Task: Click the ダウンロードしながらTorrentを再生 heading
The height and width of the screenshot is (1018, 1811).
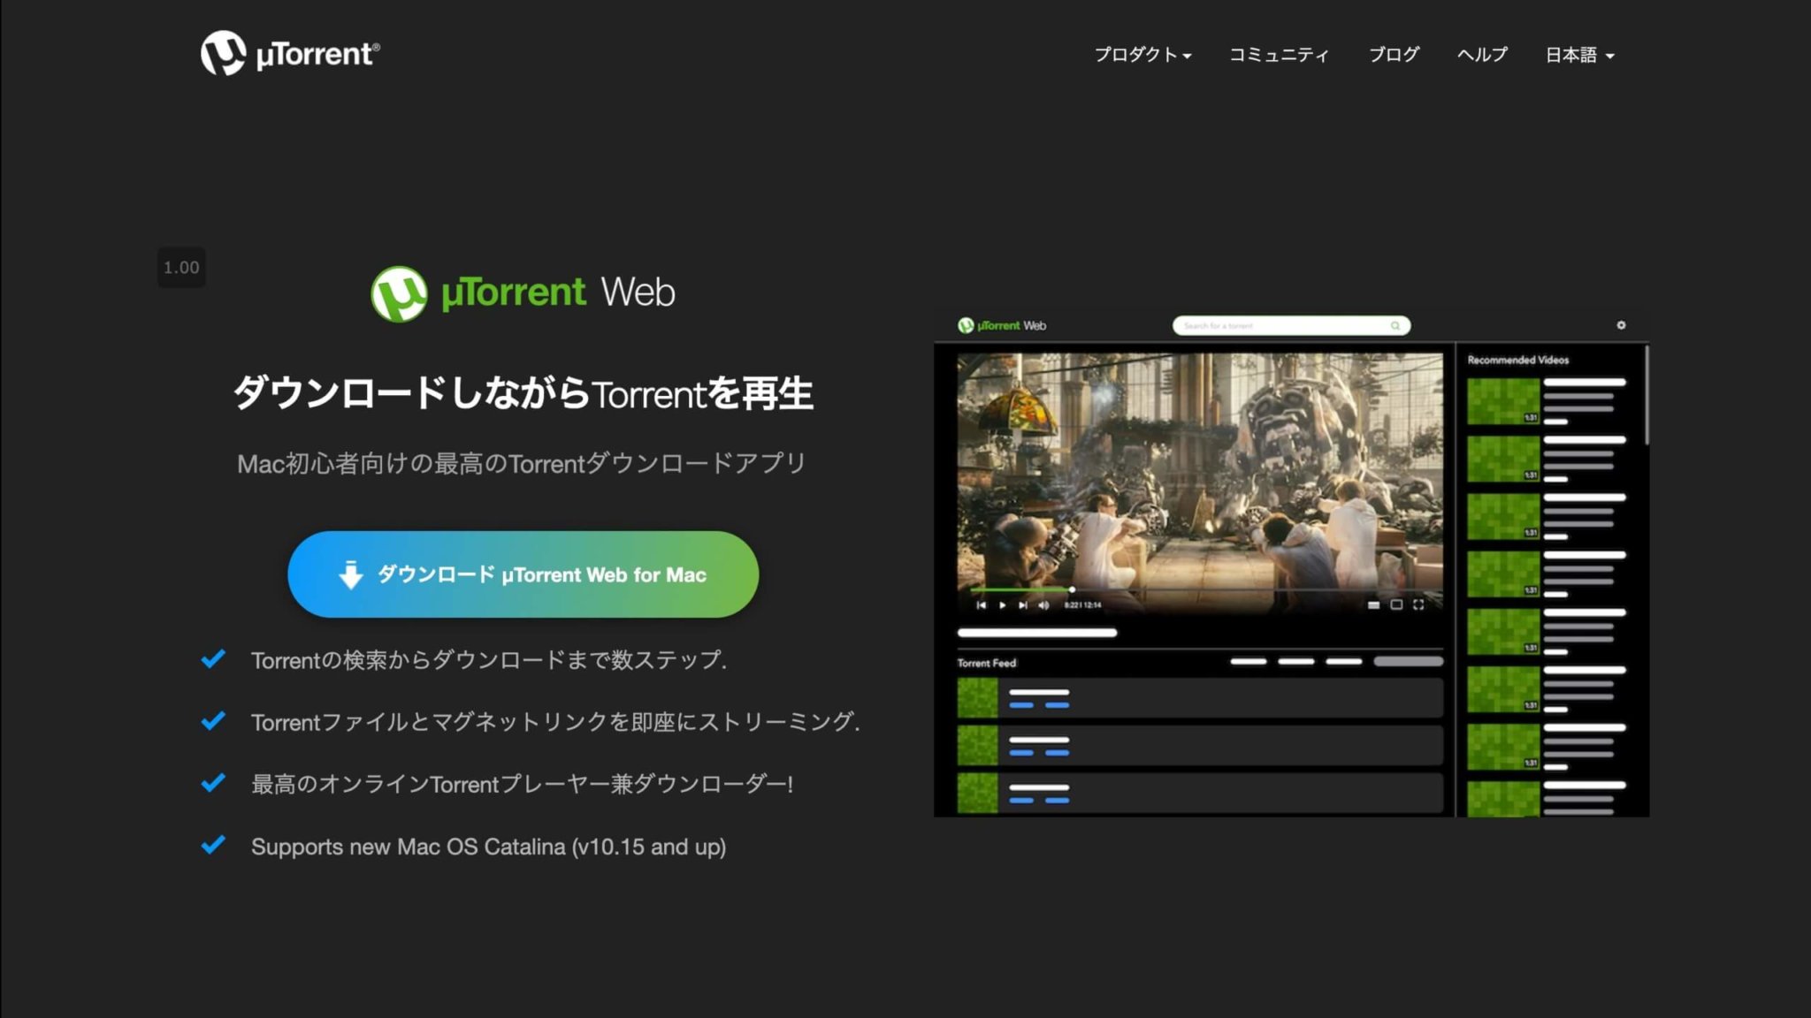Action: point(523,393)
